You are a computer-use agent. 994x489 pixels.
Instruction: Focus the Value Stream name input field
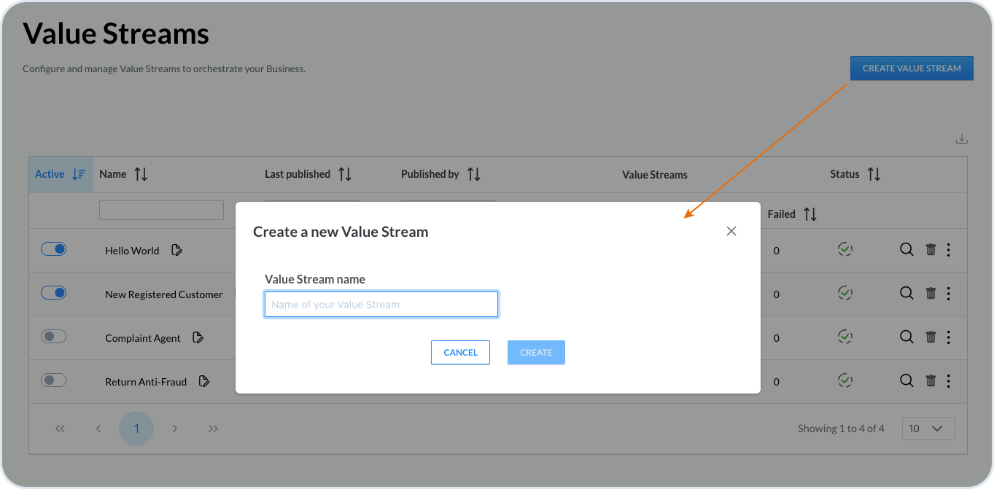(381, 305)
